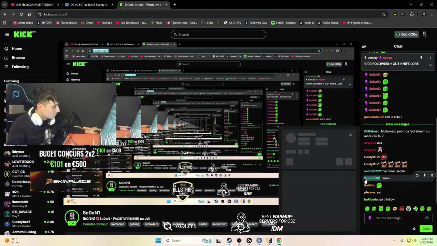Click the address bar URL
Image resolution: width=437 pixels, height=246 pixels.
(56, 14)
